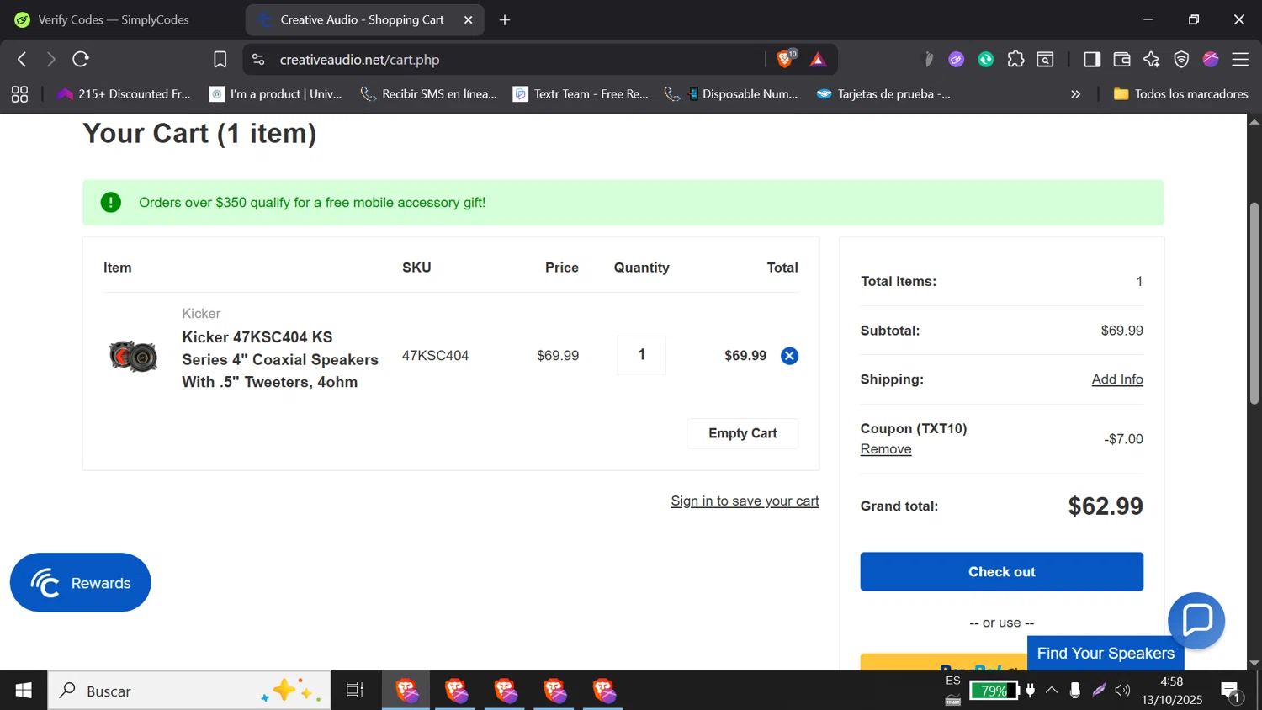Open the Rewards program button
Image resolution: width=1262 pixels, height=710 pixels.
pos(80,582)
